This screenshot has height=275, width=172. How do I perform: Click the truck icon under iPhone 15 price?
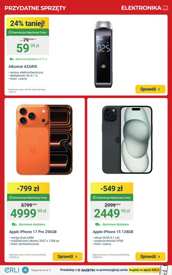click(98, 224)
